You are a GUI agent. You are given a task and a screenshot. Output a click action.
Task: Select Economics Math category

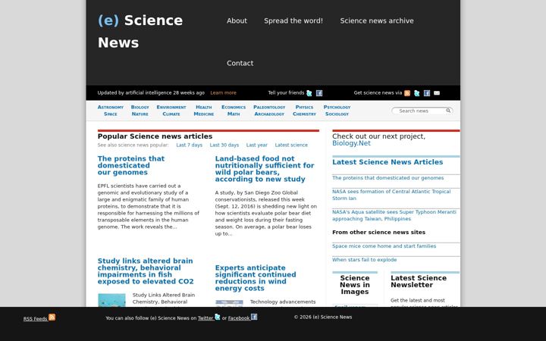click(234, 111)
